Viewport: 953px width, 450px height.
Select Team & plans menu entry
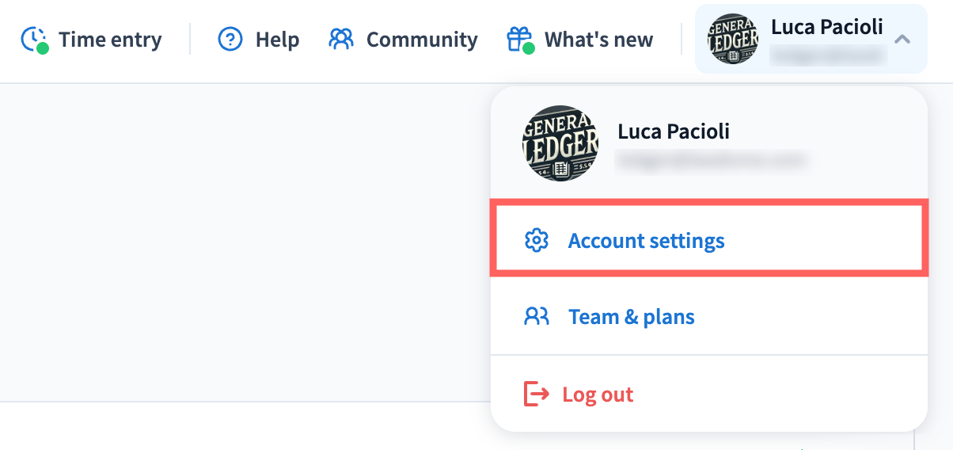[x=631, y=317]
